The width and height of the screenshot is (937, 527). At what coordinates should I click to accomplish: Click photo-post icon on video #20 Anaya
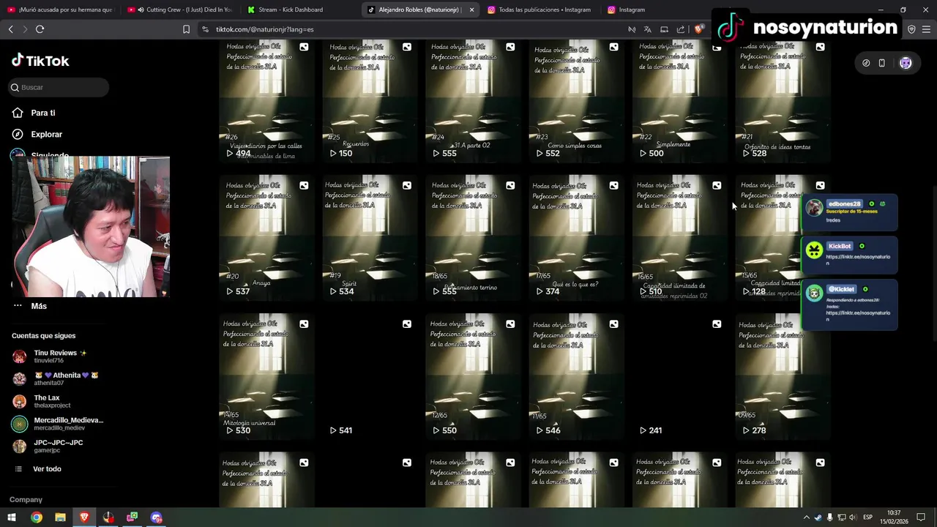(304, 185)
